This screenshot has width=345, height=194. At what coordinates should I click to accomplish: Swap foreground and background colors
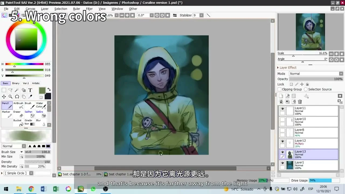(x=49, y=89)
